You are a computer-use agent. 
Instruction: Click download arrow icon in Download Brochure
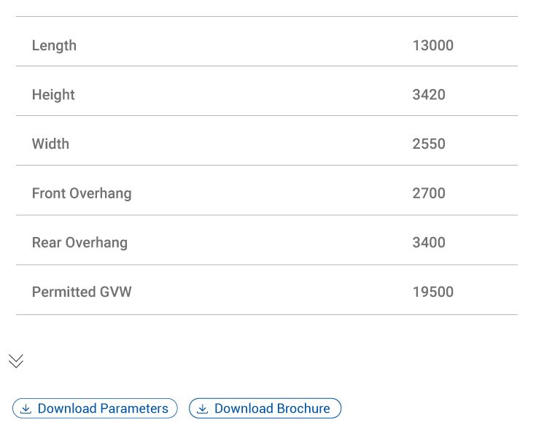point(203,409)
